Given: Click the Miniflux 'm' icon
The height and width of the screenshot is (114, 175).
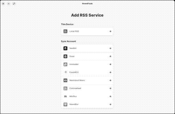Looking at the screenshot, I should tap(65, 97).
